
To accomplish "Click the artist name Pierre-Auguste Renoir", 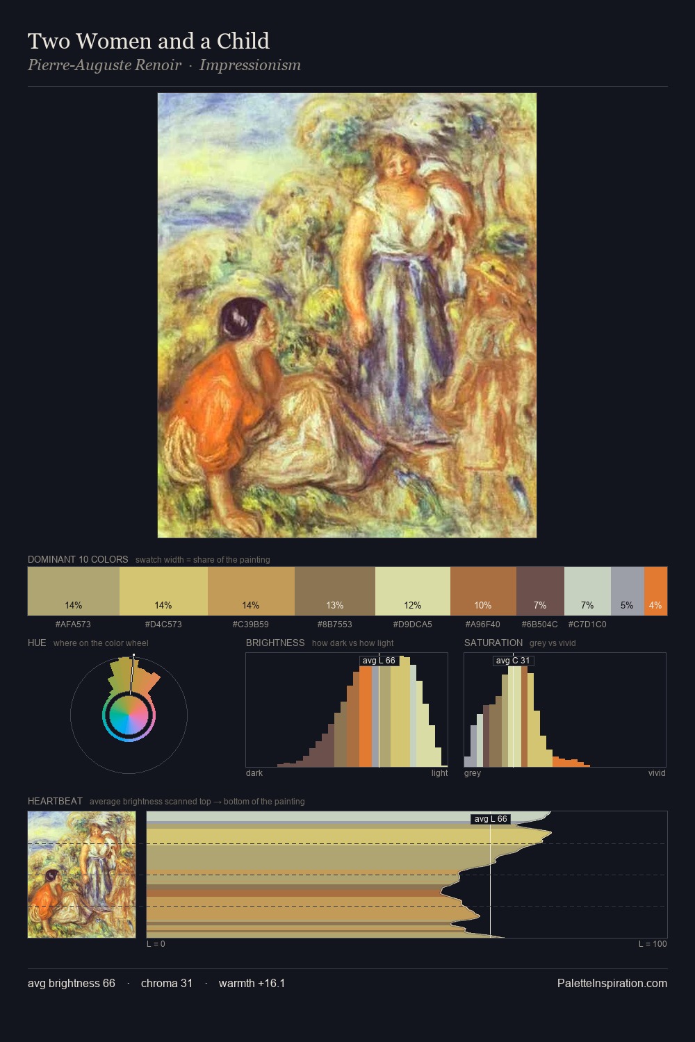I will click(x=104, y=65).
